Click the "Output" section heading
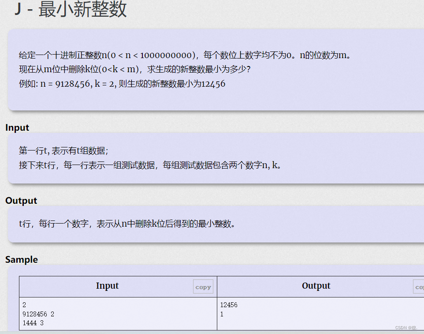 20,200
